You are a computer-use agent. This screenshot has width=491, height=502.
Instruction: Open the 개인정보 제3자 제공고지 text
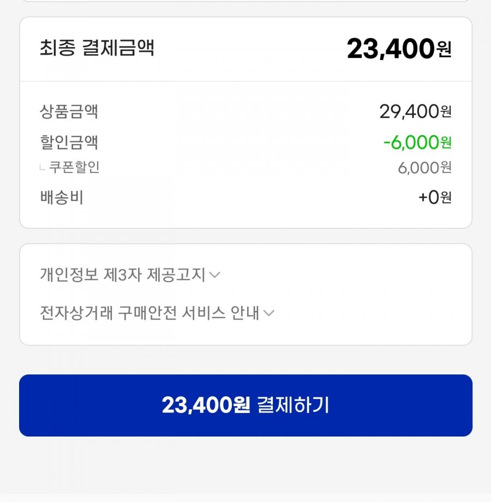click(123, 274)
